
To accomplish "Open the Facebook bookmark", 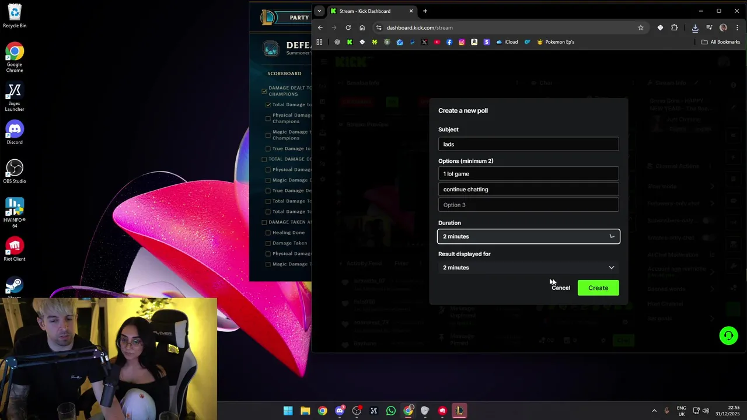I will tap(449, 42).
